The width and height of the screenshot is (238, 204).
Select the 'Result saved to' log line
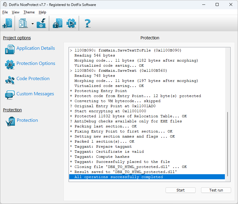point(147,172)
